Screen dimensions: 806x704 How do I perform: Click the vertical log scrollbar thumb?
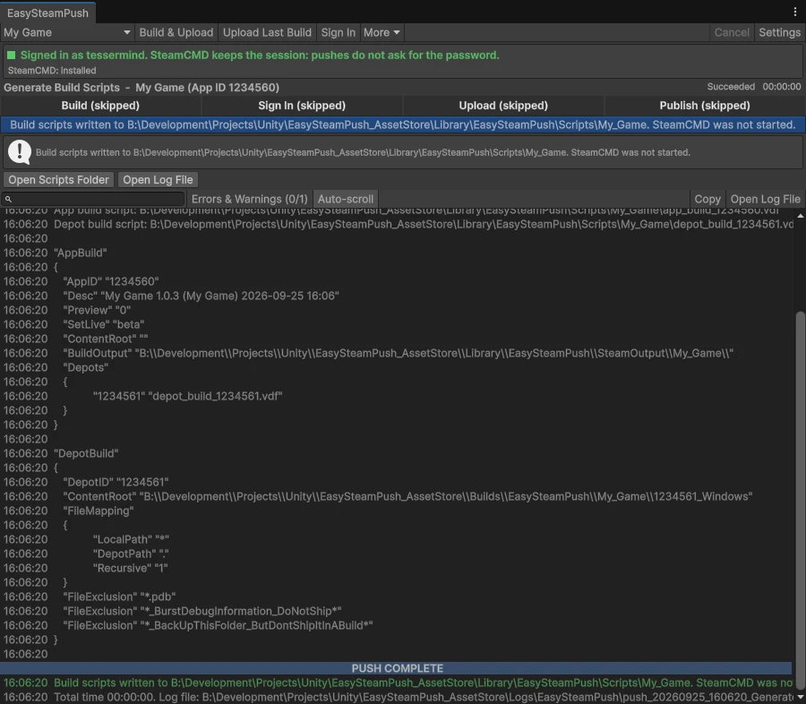click(x=801, y=502)
